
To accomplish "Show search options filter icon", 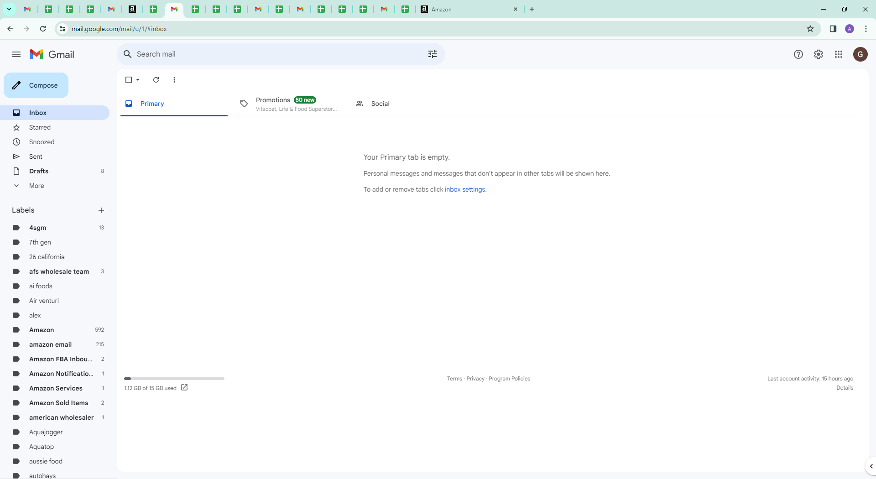I will [433, 54].
